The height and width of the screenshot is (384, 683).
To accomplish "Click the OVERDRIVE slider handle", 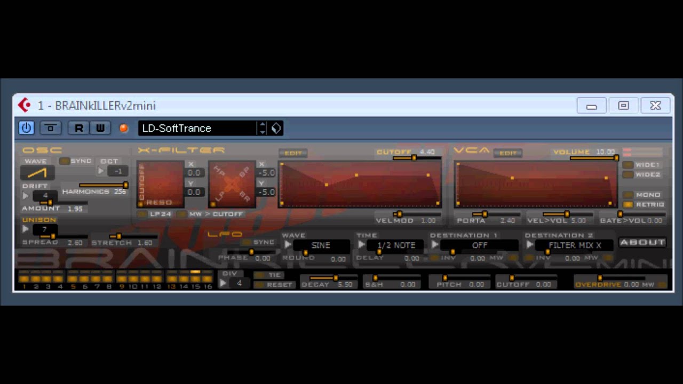I will [600, 278].
